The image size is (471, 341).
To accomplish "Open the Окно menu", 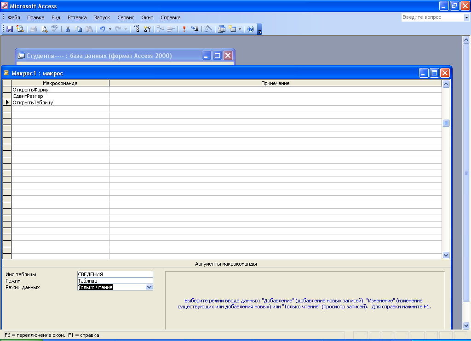I will tap(148, 17).
